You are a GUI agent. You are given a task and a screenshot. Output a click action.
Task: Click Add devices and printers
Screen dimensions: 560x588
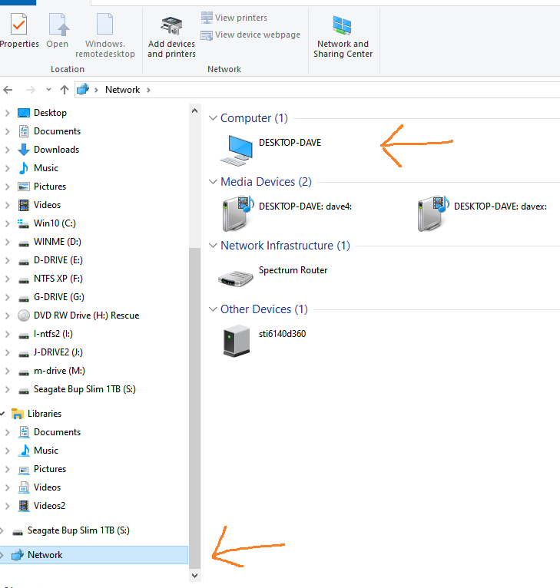(171, 37)
